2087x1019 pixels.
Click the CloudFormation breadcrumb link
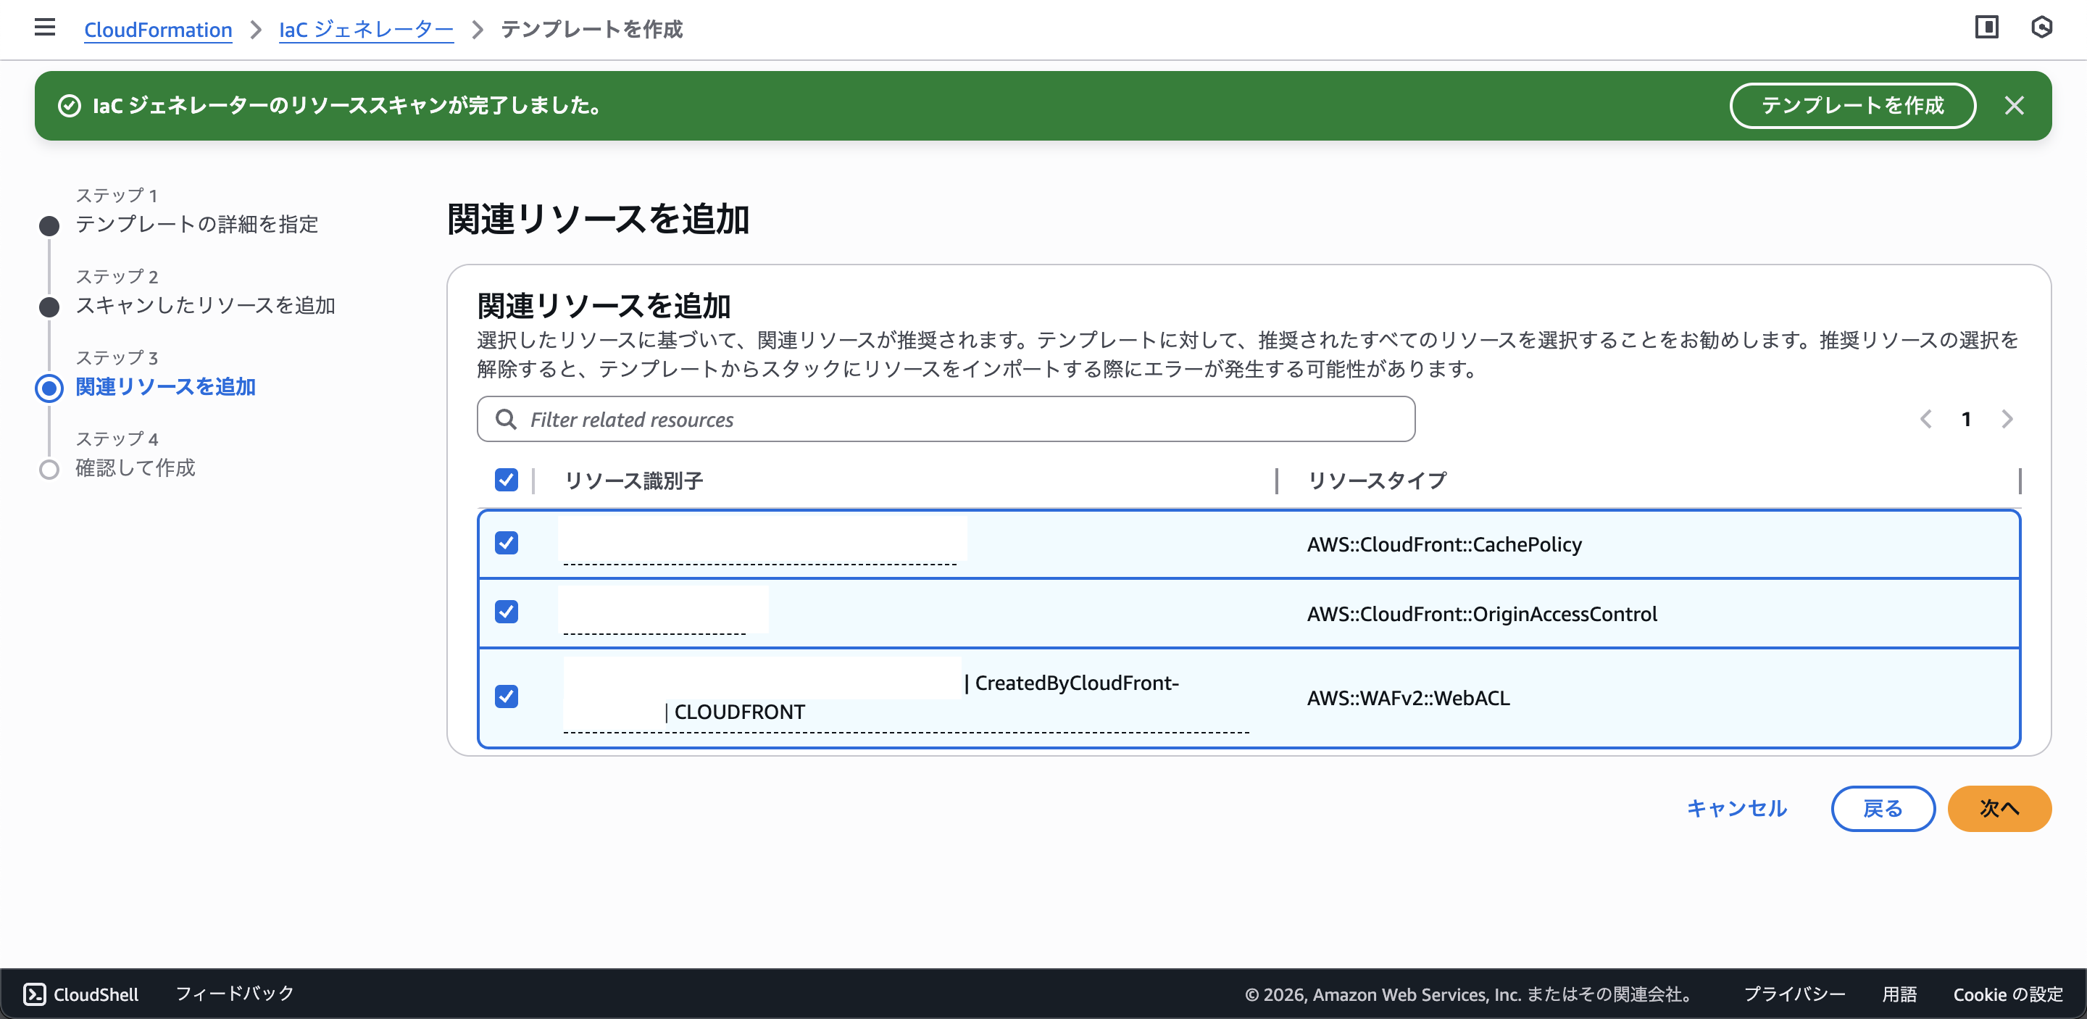pos(158,30)
